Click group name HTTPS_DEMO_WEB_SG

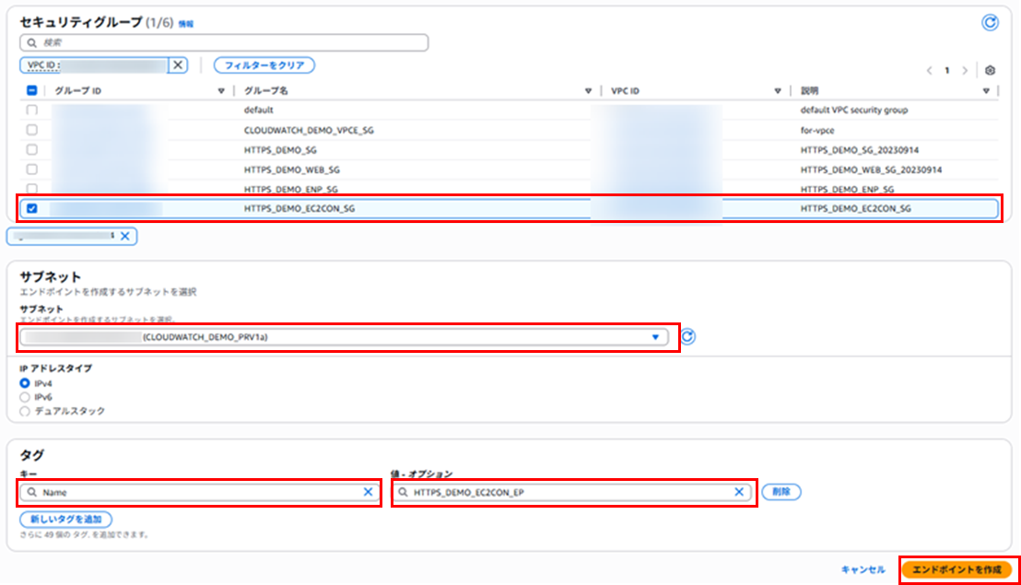click(292, 170)
